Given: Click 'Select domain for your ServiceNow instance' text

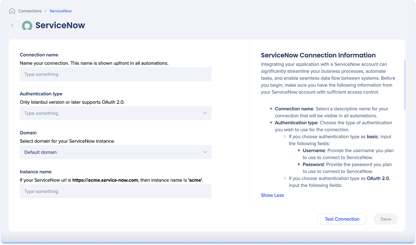Looking at the screenshot, I should point(67,141).
